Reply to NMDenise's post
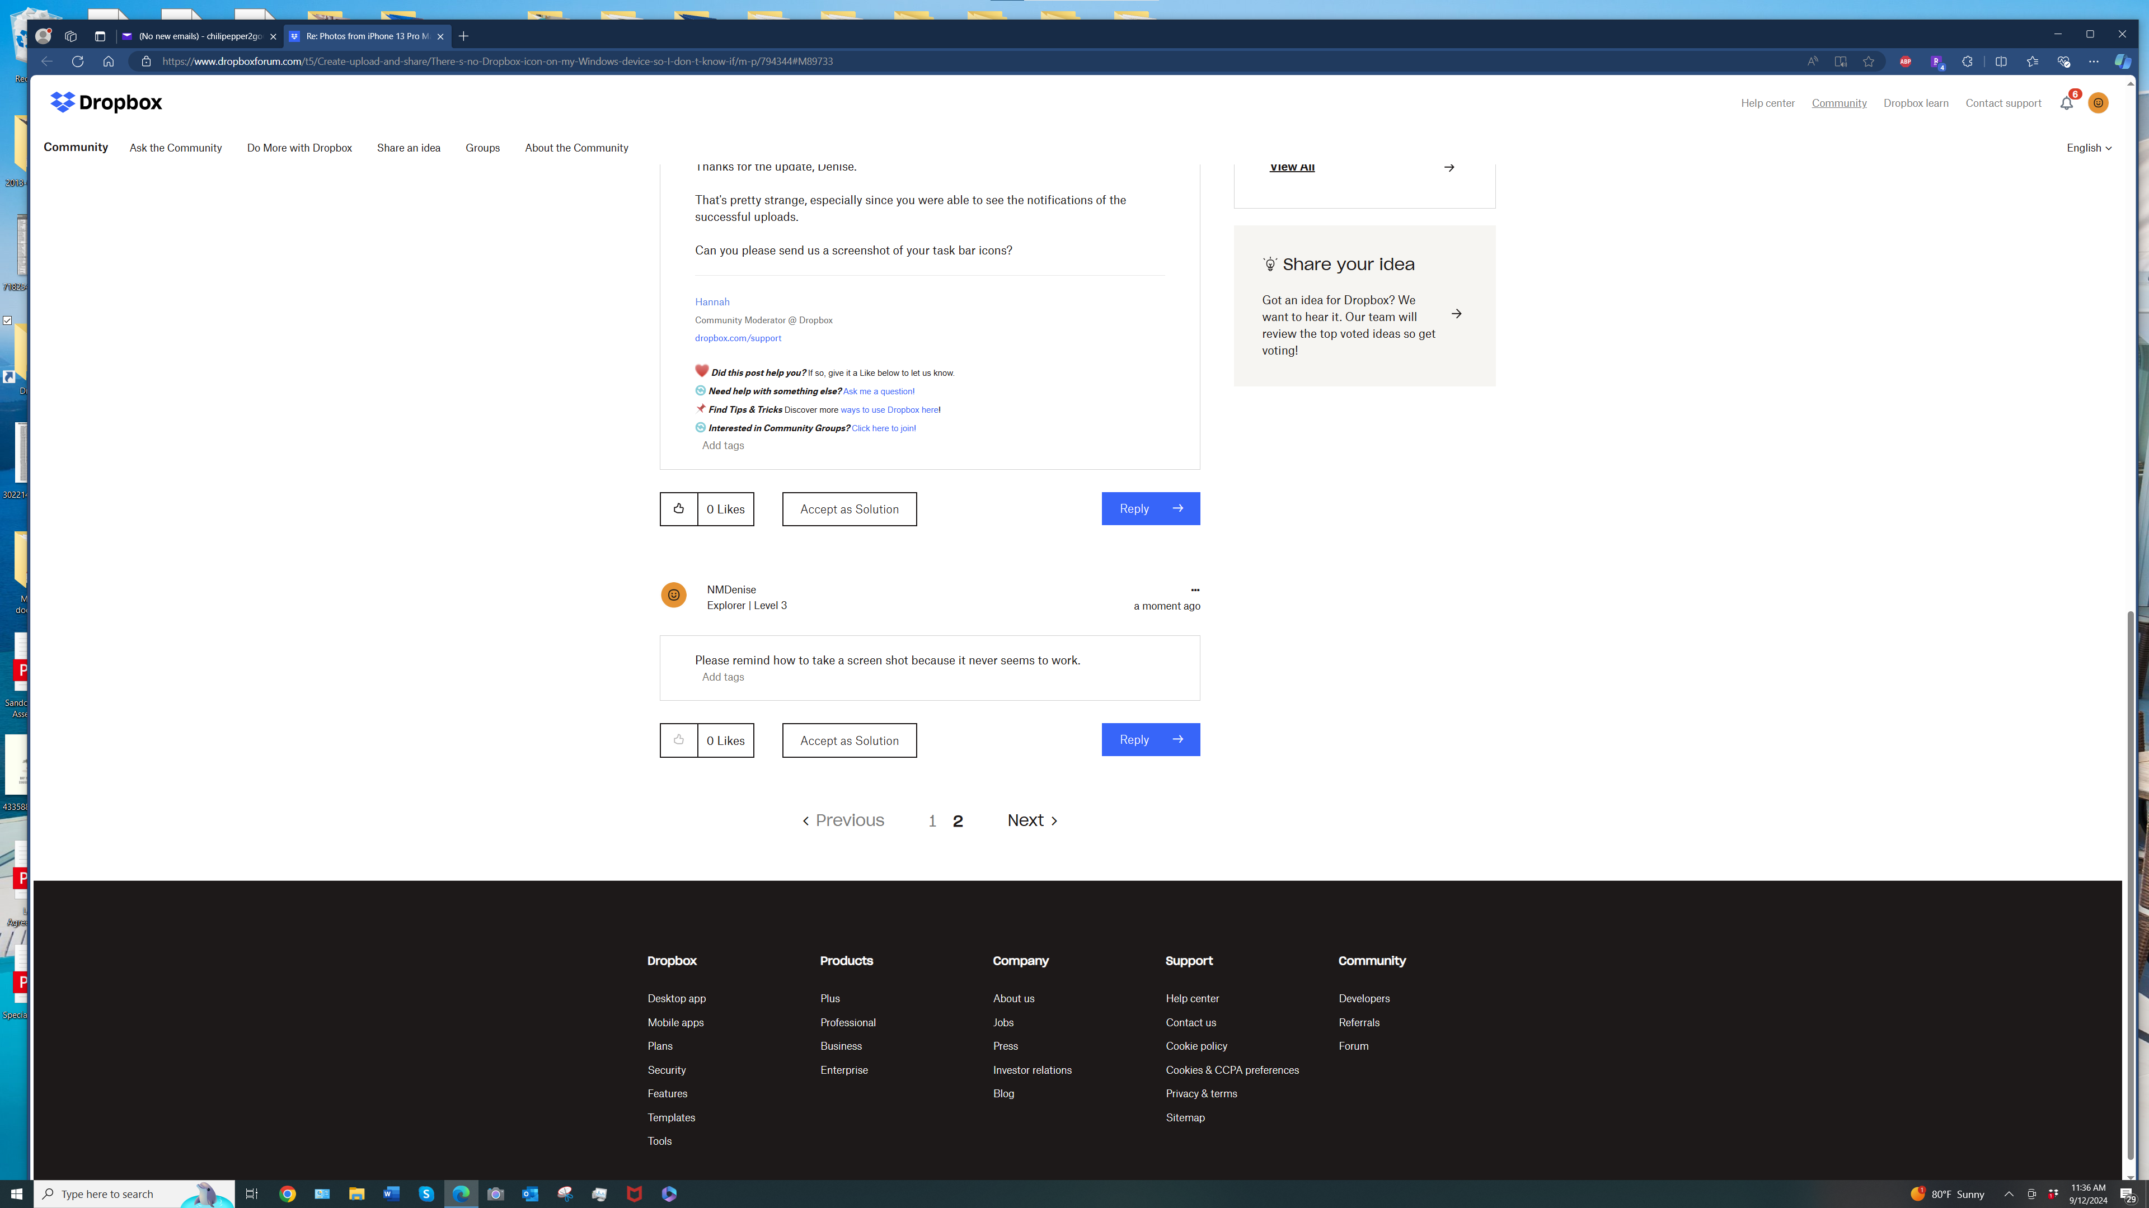 click(1149, 739)
